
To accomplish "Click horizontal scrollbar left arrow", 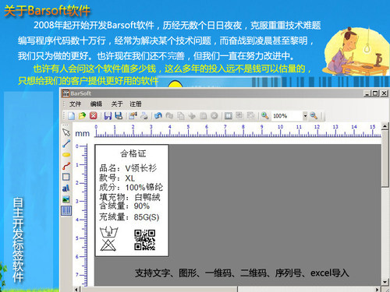I will click(x=76, y=289).
